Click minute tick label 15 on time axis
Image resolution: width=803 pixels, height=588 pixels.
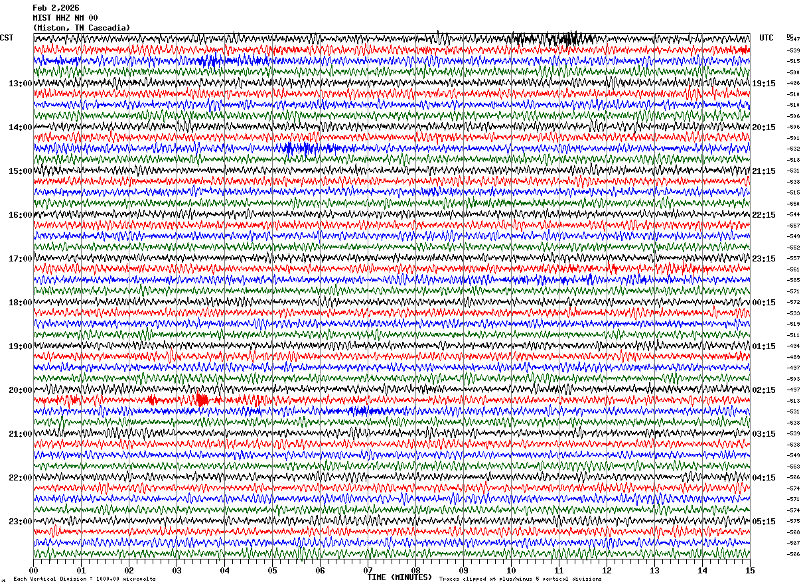[749, 570]
